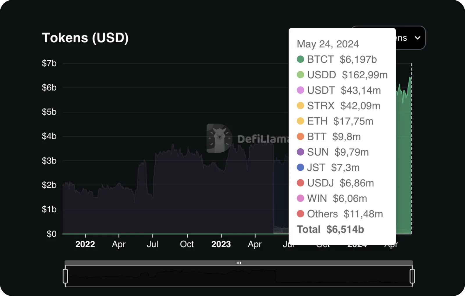Click the $1b y-axis label
This screenshot has height=296, width=465.
(49, 209)
